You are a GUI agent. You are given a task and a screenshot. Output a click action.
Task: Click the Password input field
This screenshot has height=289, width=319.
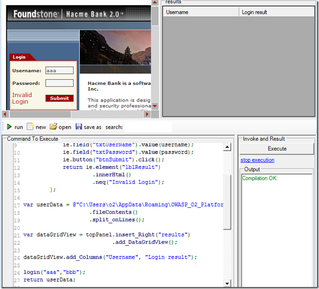(x=59, y=83)
